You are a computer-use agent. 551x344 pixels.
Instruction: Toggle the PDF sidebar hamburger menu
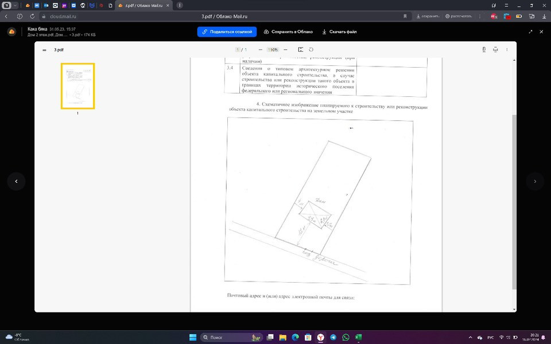44,50
